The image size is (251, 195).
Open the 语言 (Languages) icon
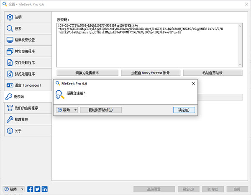pyautogui.click(x=10, y=85)
